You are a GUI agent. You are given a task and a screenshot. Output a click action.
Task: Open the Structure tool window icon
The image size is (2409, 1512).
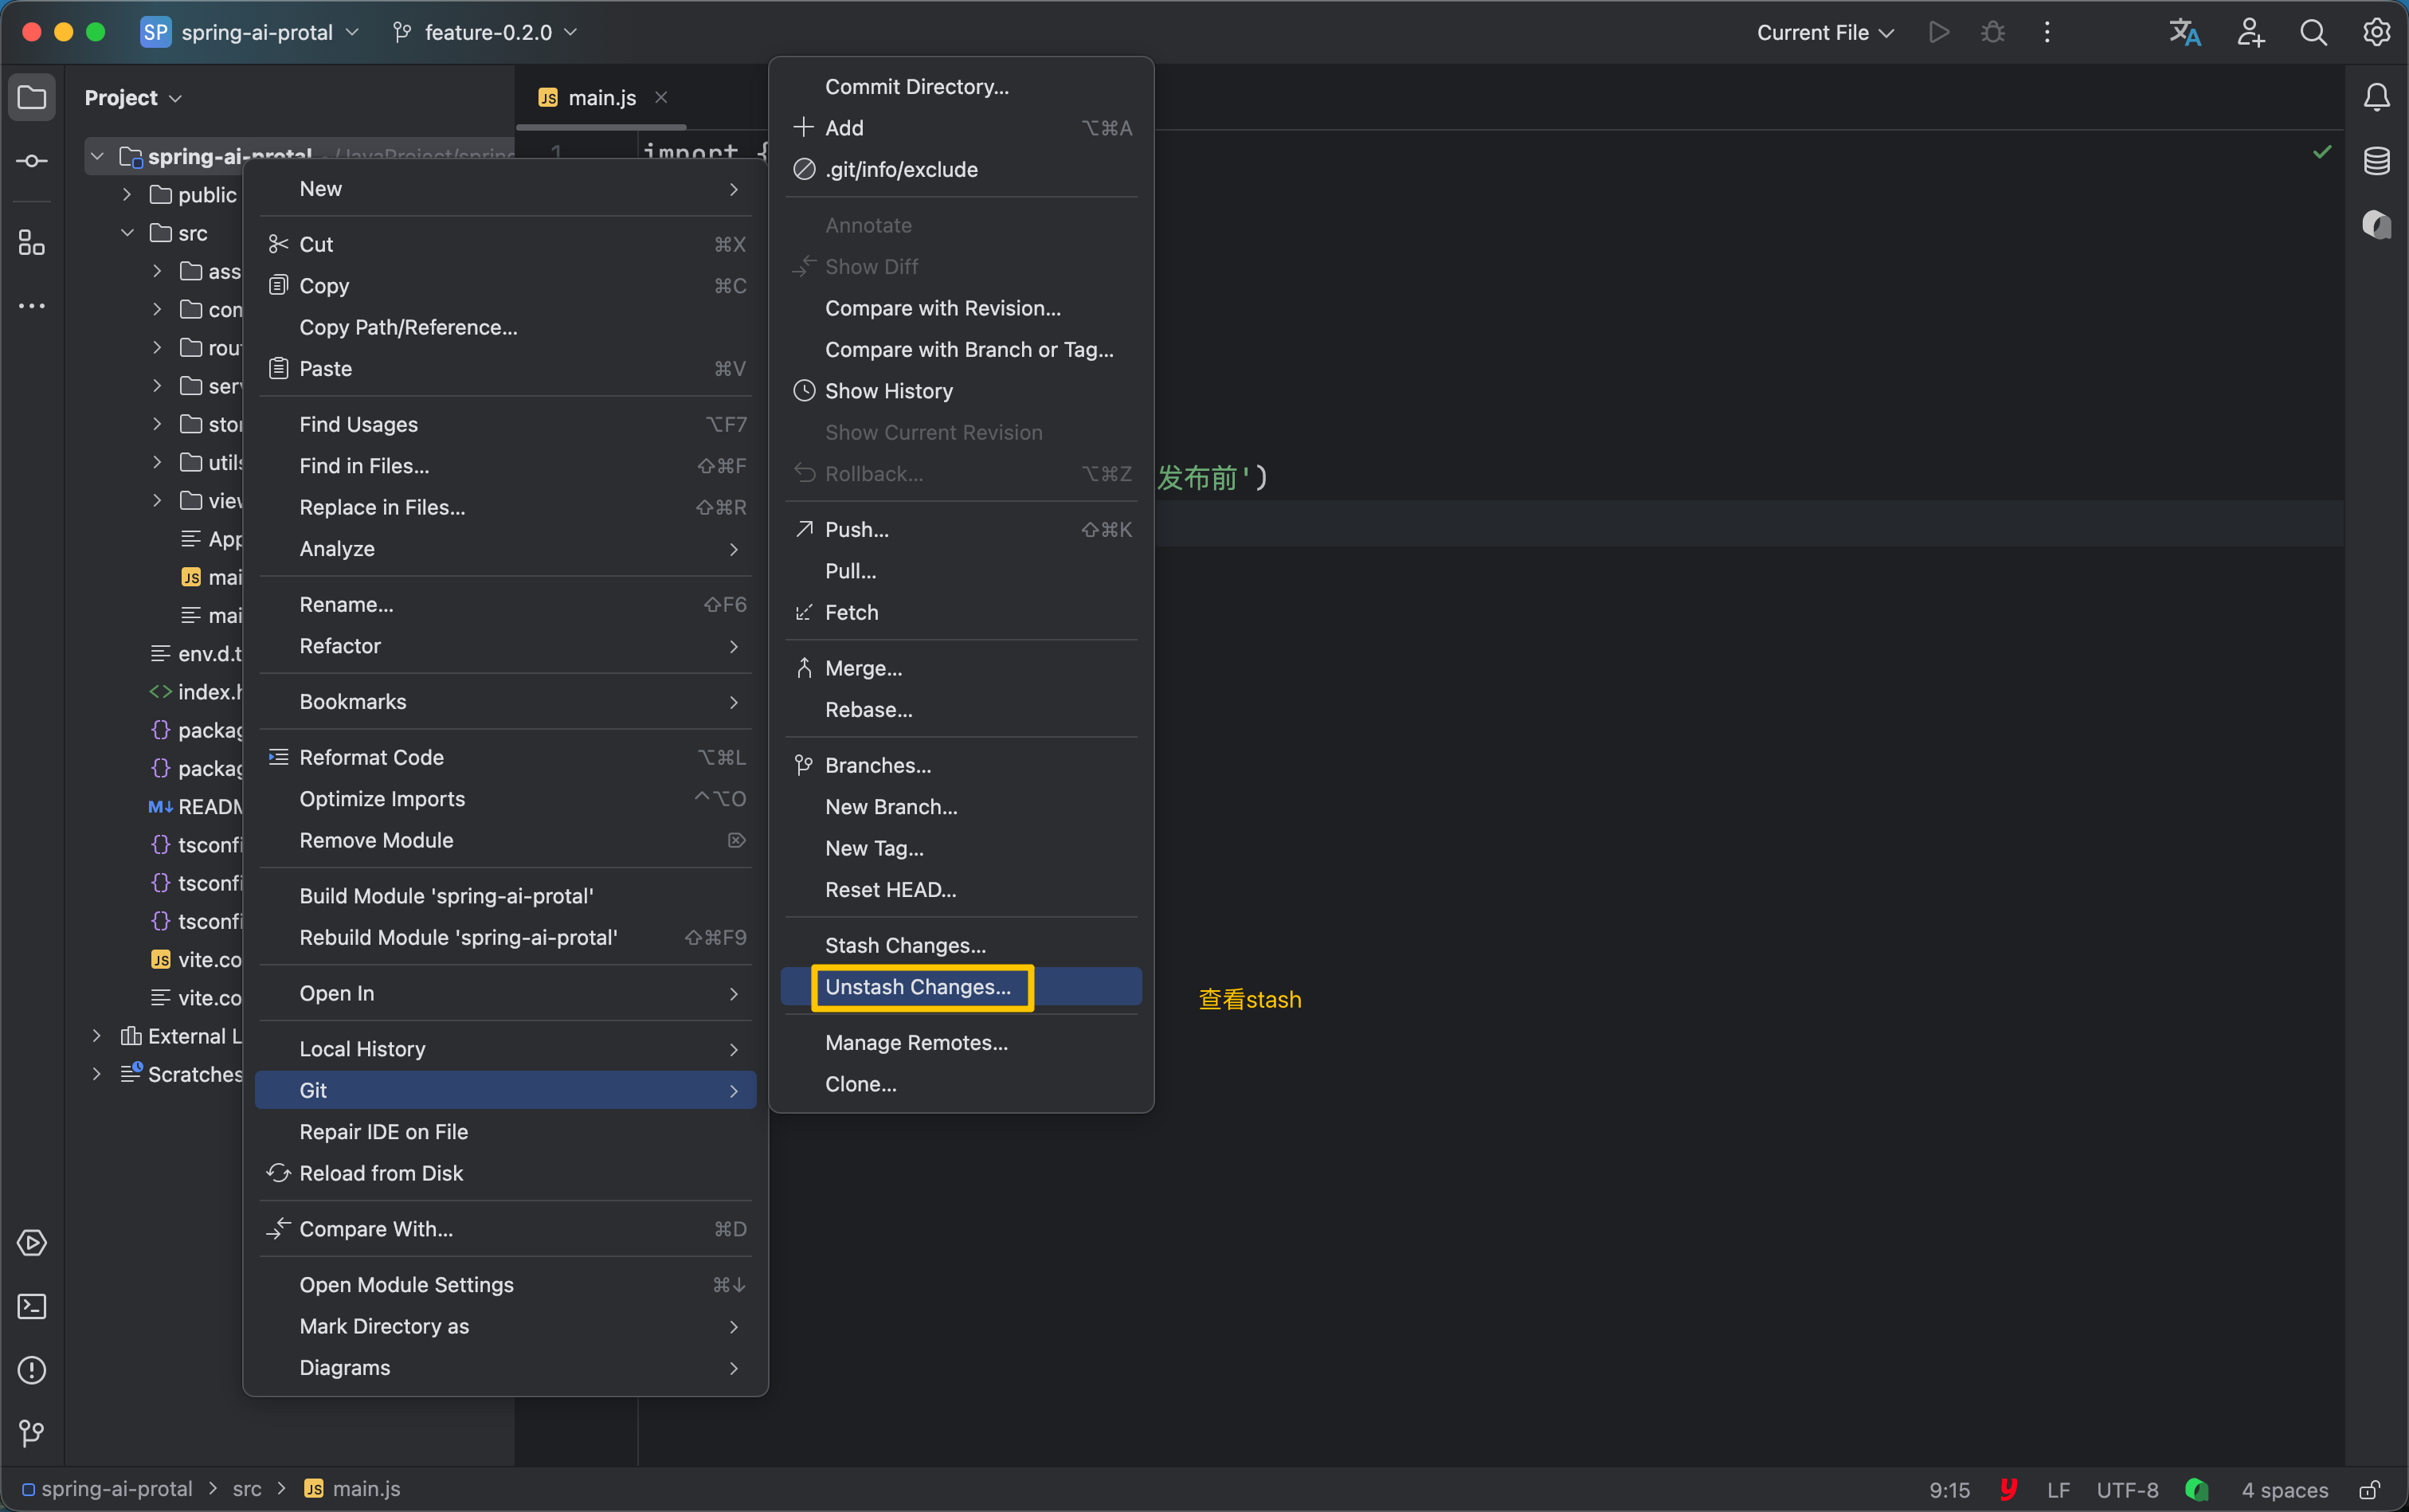tap(32, 243)
